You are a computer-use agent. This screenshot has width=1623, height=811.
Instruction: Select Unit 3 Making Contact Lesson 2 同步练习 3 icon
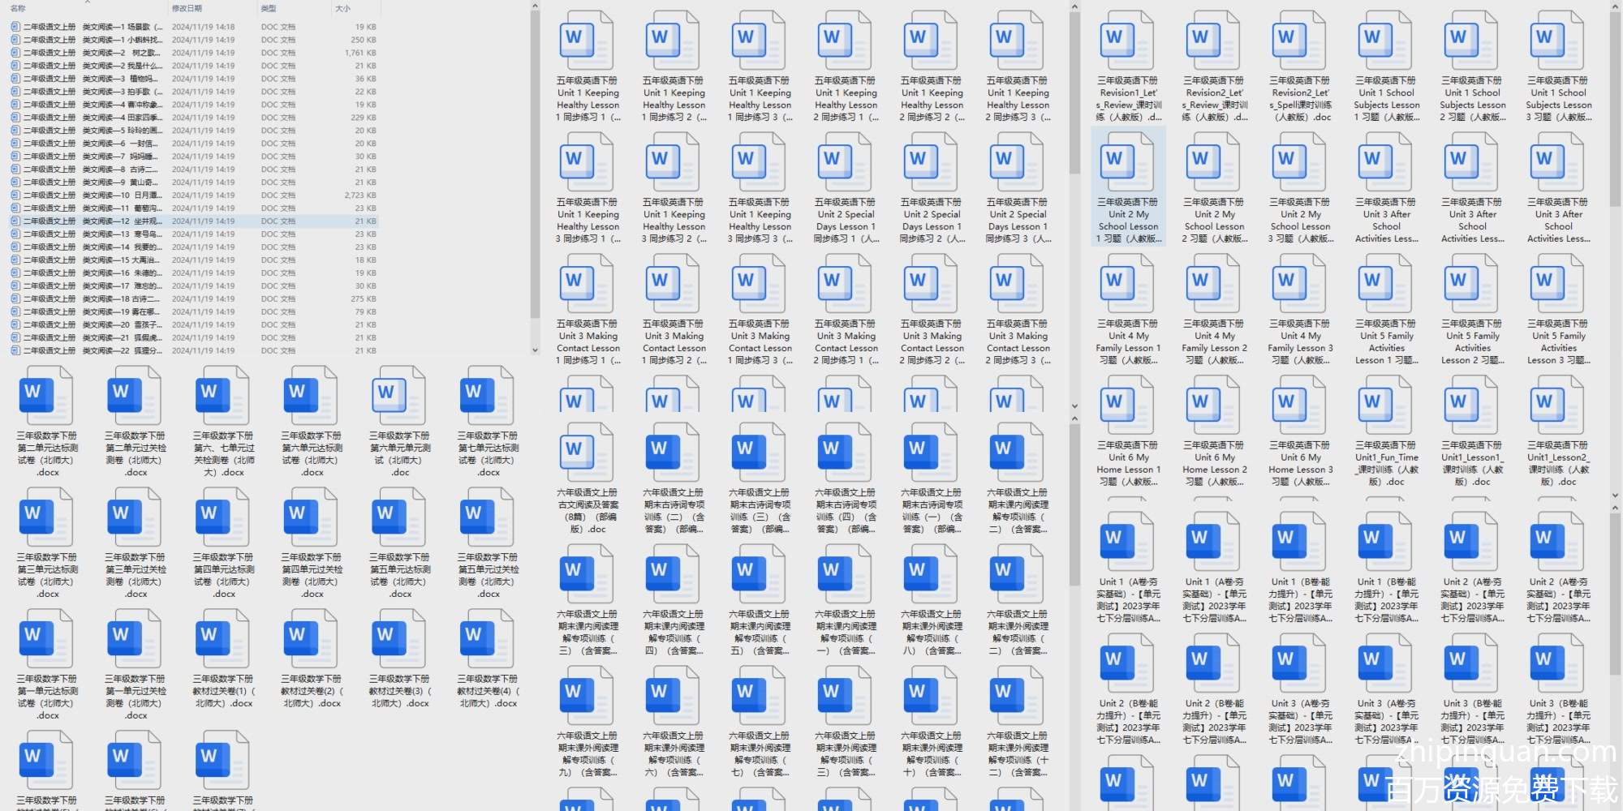point(1018,284)
